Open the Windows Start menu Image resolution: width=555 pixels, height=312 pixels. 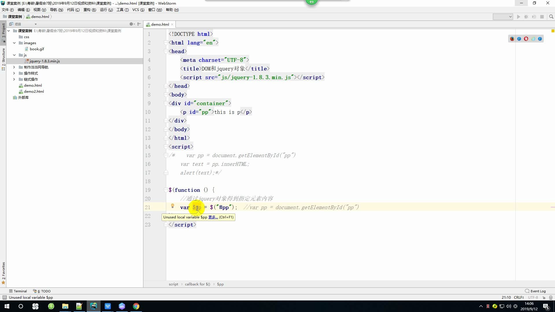click(7, 306)
